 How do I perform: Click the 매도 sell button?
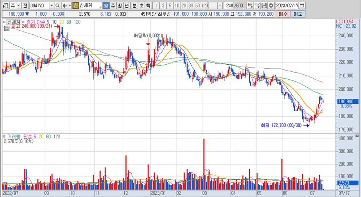pos(298,14)
